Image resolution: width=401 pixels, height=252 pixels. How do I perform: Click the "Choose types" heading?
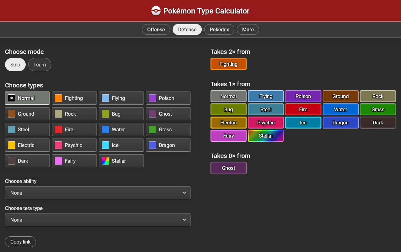click(x=24, y=85)
